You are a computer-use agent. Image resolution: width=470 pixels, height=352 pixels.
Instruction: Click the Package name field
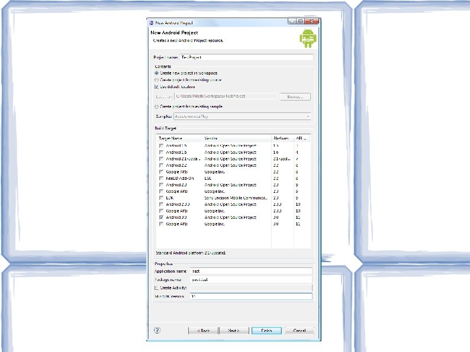251,279
